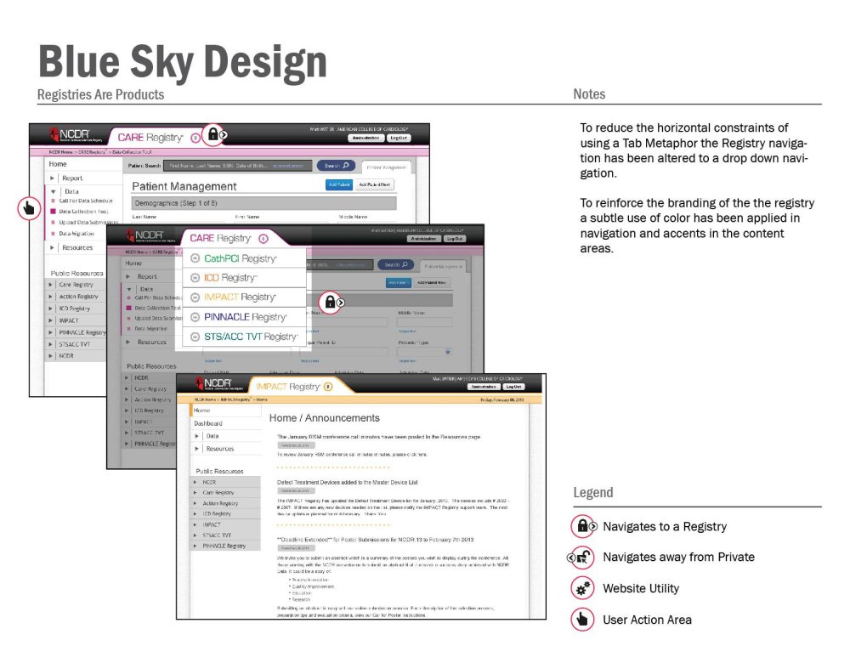This screenshot has width=850, height=657.
Task: Select Home in the Patient Management window sidebar
Action: [x=58, y=164]
